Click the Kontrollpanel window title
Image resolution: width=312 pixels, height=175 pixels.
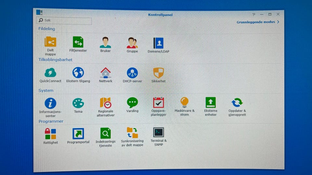coord(160,15)
